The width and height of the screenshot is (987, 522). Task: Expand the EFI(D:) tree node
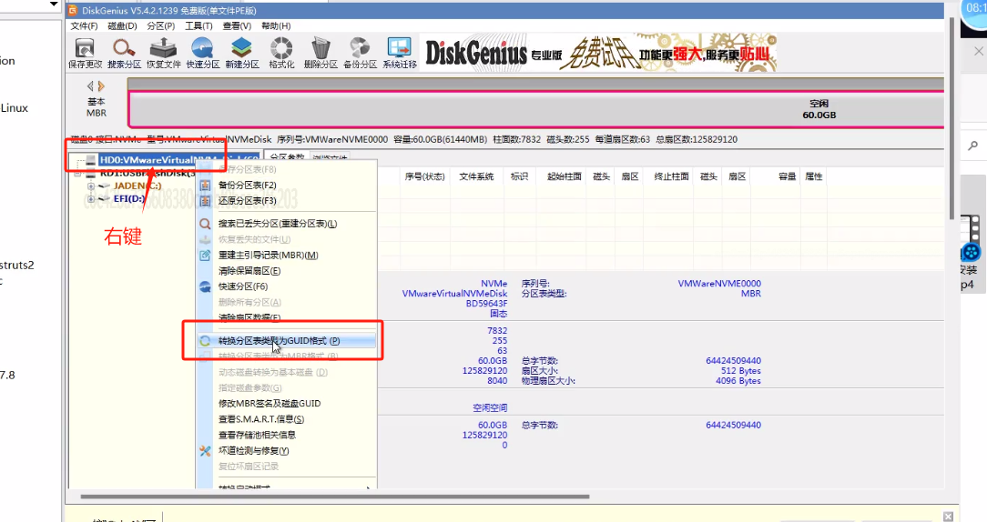coord(91,199)
